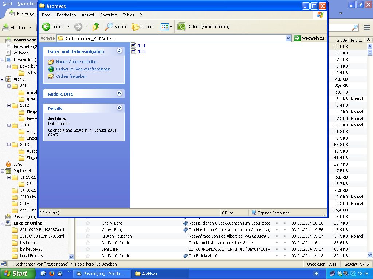Click Neuen Ordner erstellen link
This screenshot has height=279, width=373.
click(76, 62)
